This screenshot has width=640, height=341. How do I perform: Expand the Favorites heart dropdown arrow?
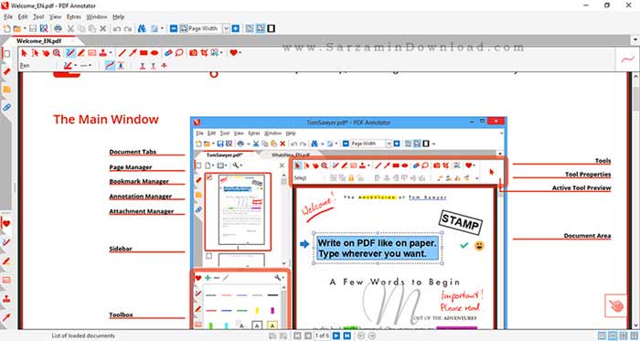[240, 53]
